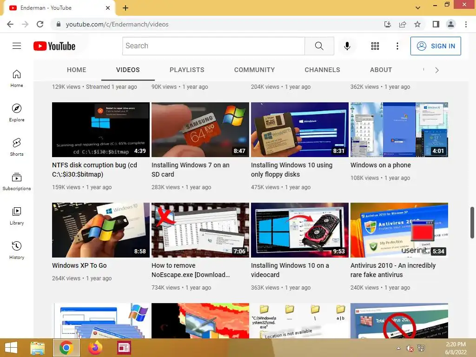
Task: View site information lock icon
Action: 59,24
